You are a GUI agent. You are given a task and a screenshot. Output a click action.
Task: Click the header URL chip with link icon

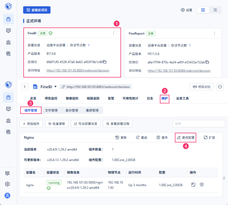pos(96,87)
